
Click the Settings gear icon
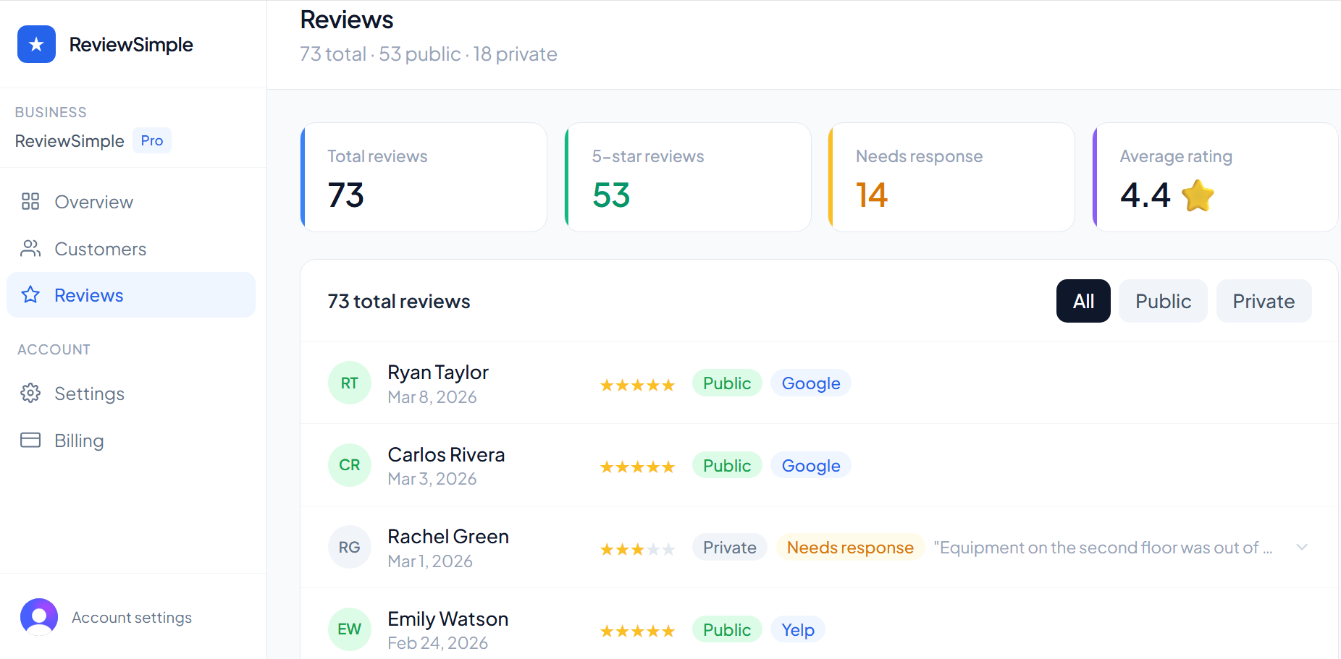coord(30,393)
